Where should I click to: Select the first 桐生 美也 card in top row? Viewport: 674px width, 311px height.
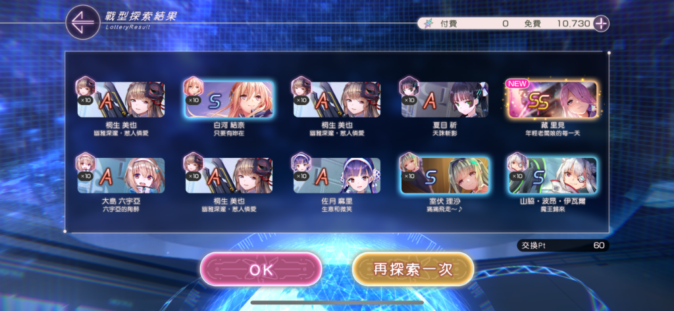point(121,100)
